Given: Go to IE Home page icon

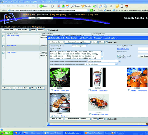Looking at the screenshot, I should coord(68,6).
